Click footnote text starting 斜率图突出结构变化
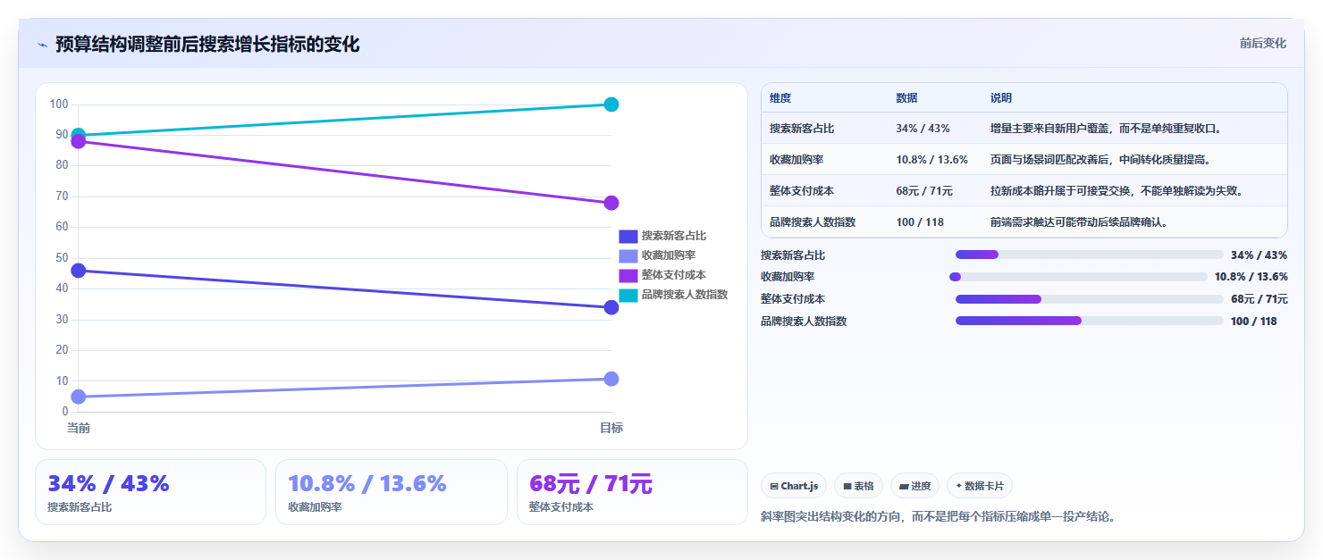This screenshot has width=1323, height=560. pyautogui.click(x=938, y=516)
